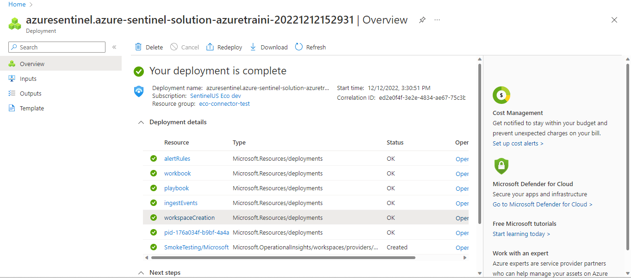The image size is (631, 278).
Task: Open the eco-connector-test resource group
Action: (224, 104)
